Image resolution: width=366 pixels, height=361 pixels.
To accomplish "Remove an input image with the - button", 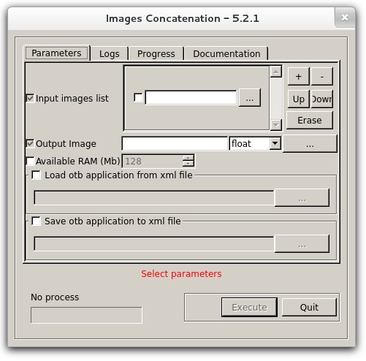I will [x=322, y=77].
